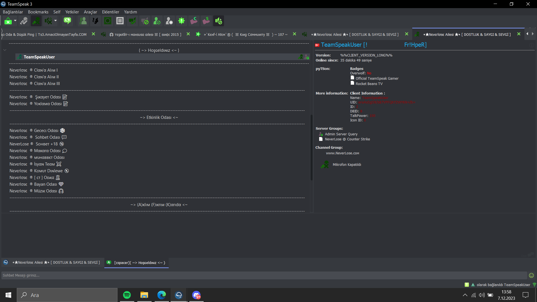The height and width of the screenshot is (302, 537).
Task: Collapse the Hoşgeldınız channel chevron
Action: (5, 50)
